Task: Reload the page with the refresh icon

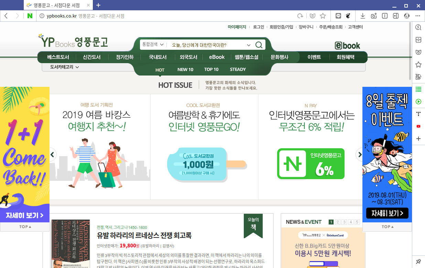Action: (300, 16)
